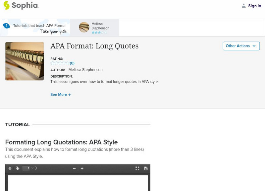
Task: Focus the PDF page number field
Action: [x=26, y=168]
